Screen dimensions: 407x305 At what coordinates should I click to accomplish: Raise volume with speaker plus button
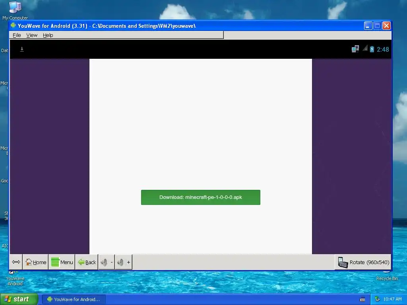click(x=124, y=262)
